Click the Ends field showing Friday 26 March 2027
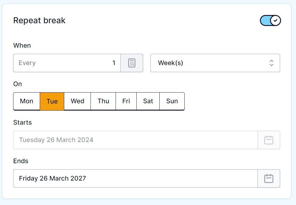This screenshot has height=205, width=296. pos(135,178)
